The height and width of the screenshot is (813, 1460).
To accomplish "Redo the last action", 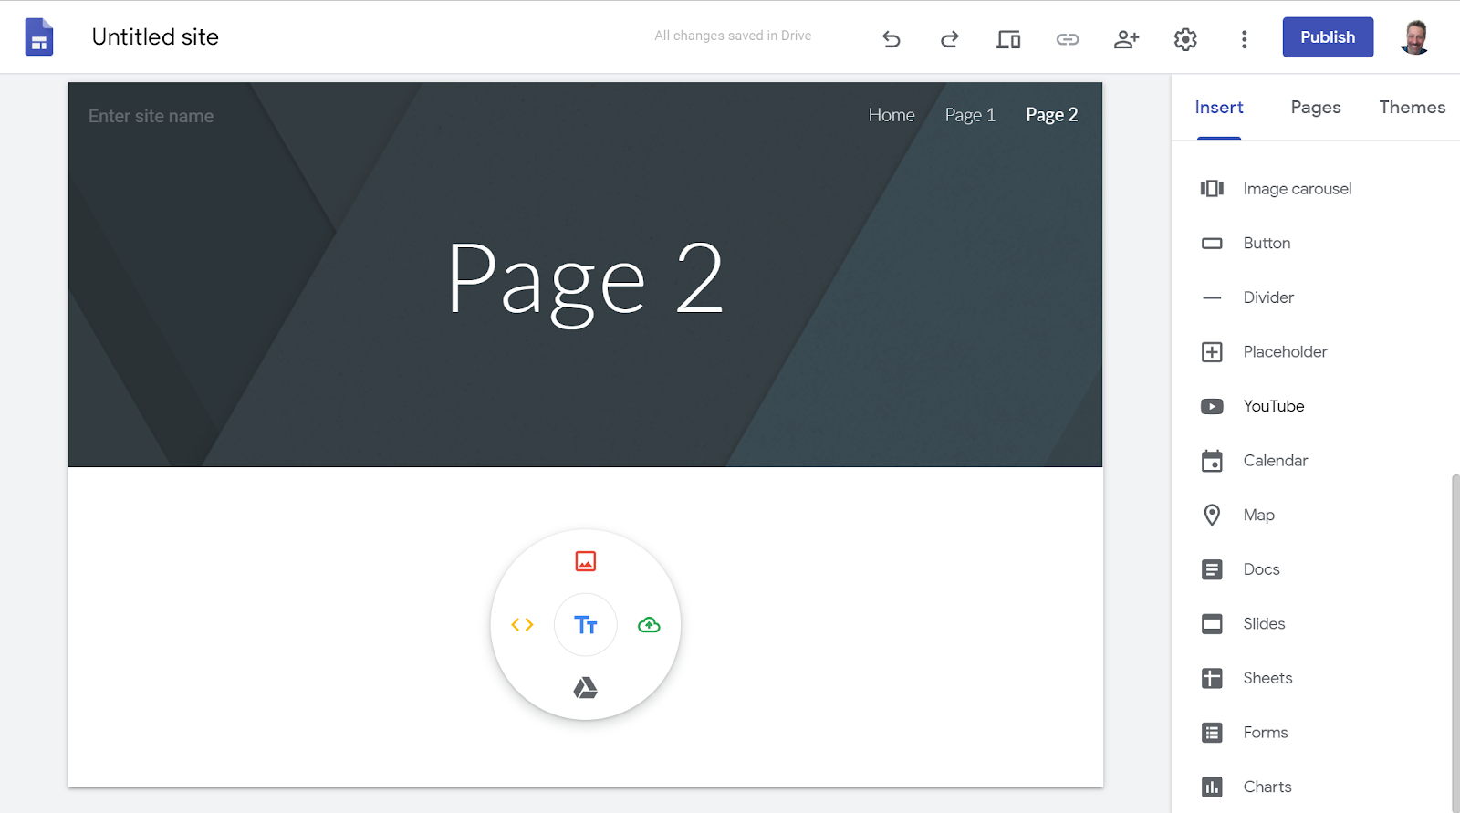I will click(x=950, y=39).
